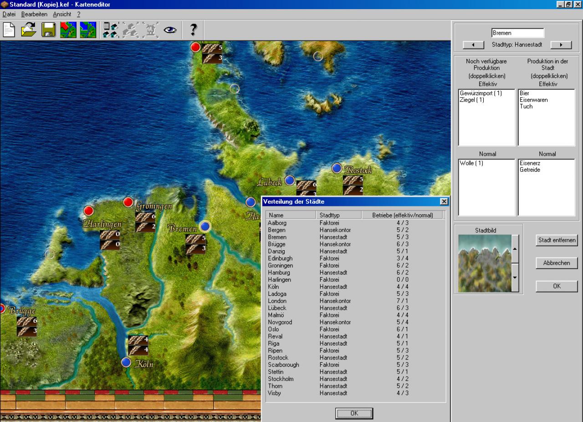This screenshot has height=422, width=583.
Task: Select the Novgorod row in city list
Action: [x=355, y=322]
